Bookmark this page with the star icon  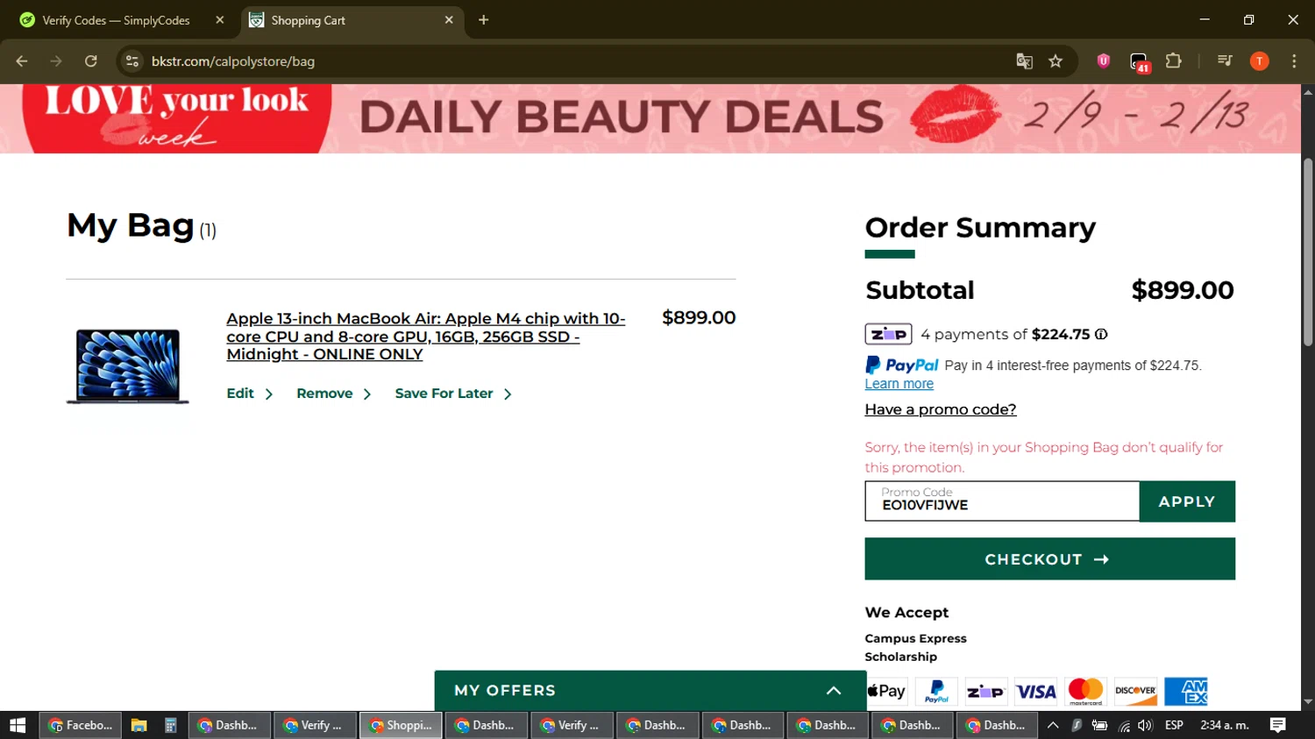(1056, 61)
